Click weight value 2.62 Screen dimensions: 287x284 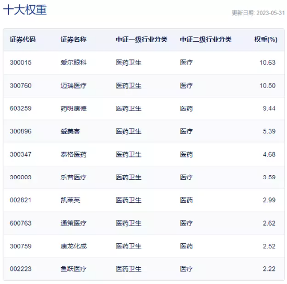pos(269,223)
